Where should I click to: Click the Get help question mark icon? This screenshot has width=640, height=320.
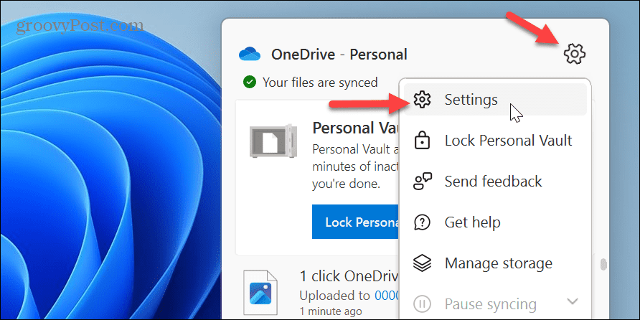[x=422, y=222]
